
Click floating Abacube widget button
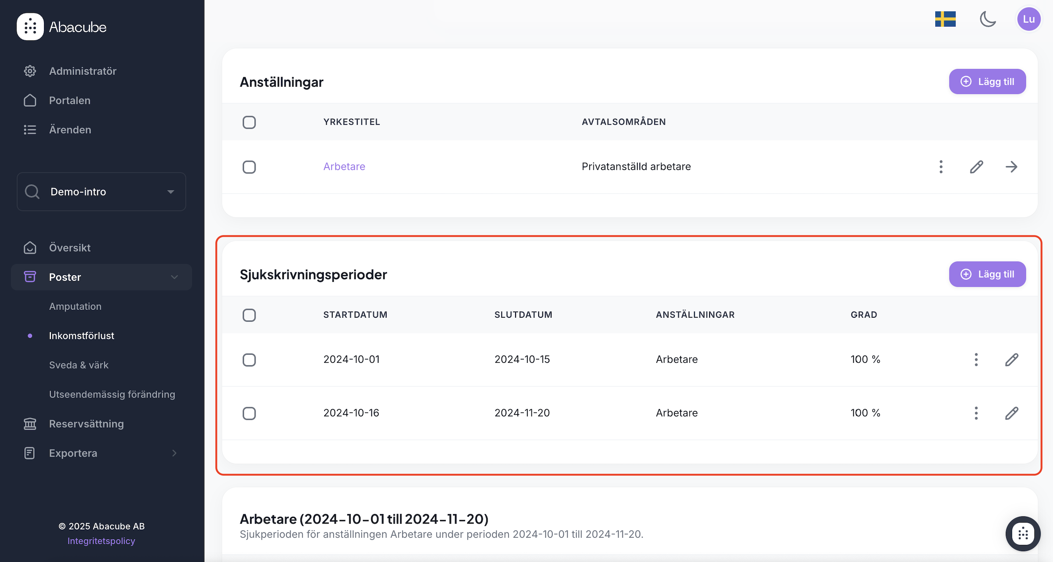[x=1023, y=533]
